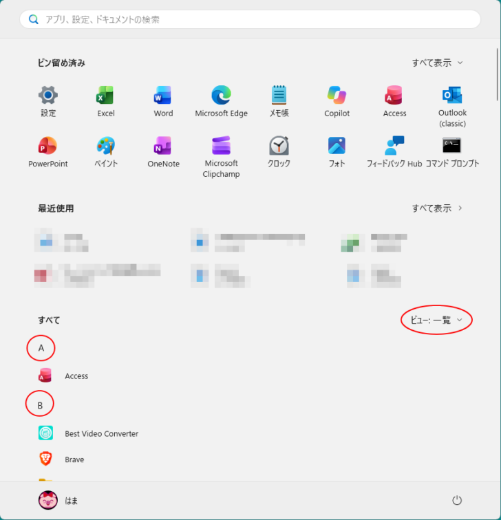
Task: Open クロック (Clock) pinned app
Action: pos(279,152)
